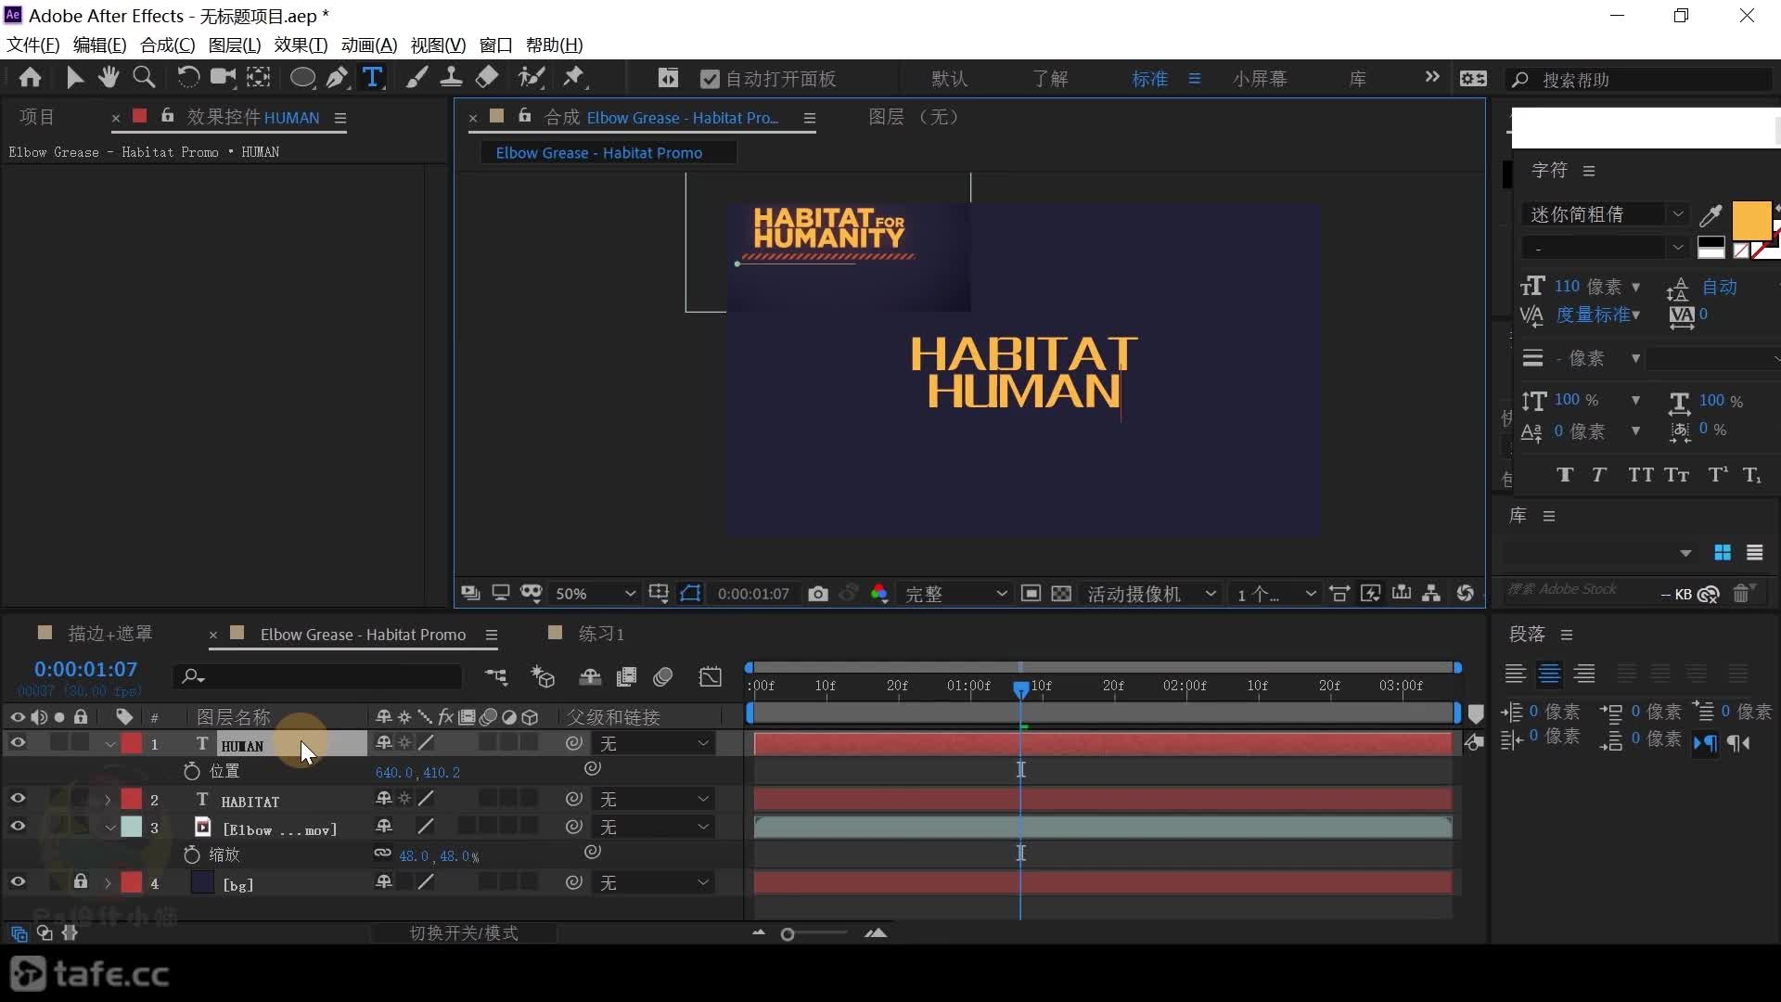Click HUMAN layer red label color
Viewport: 1781px width, 1002px height.
click(x=132, y=743)
